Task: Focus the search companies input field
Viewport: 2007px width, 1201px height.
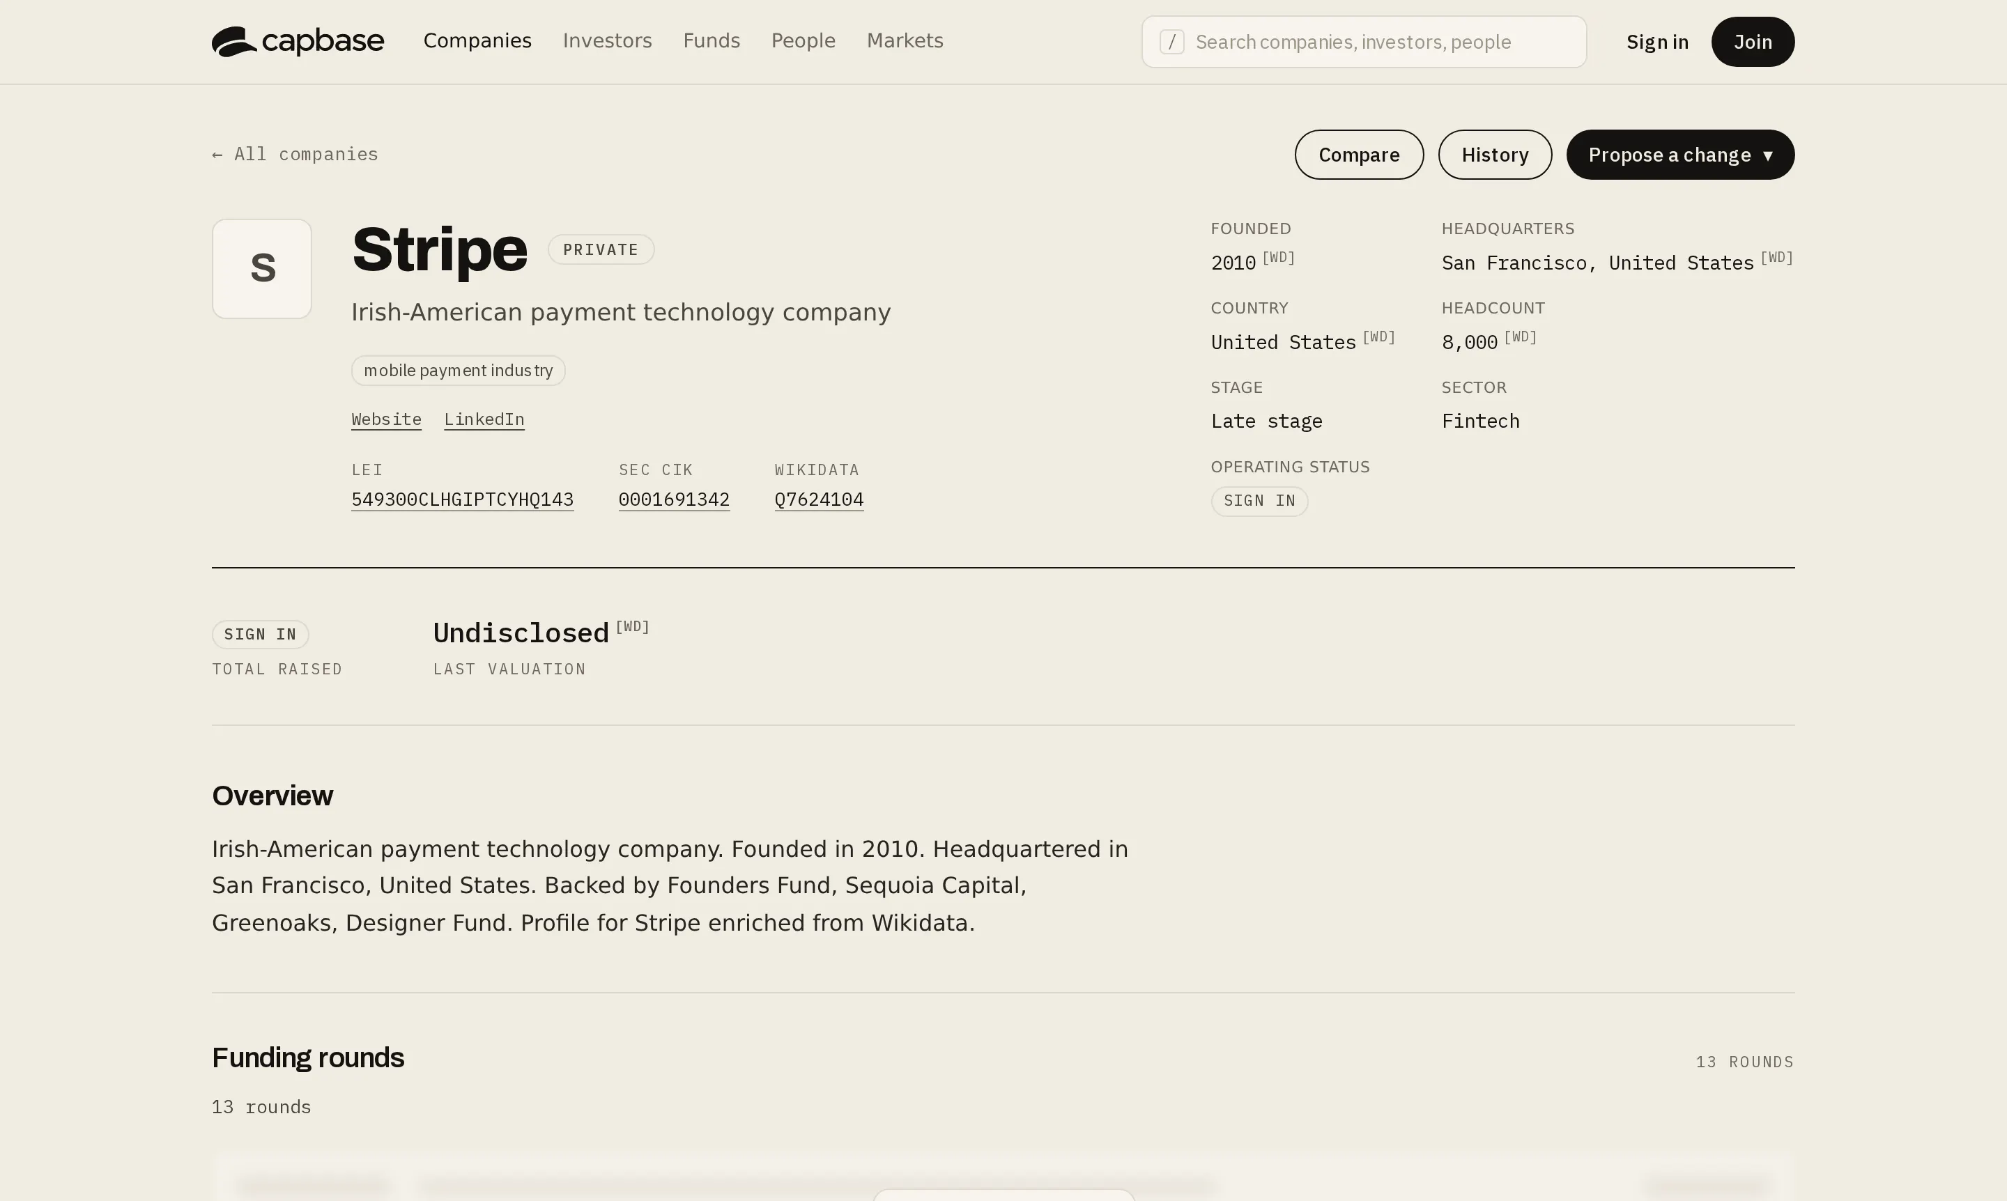Action: click(1363, 41)
